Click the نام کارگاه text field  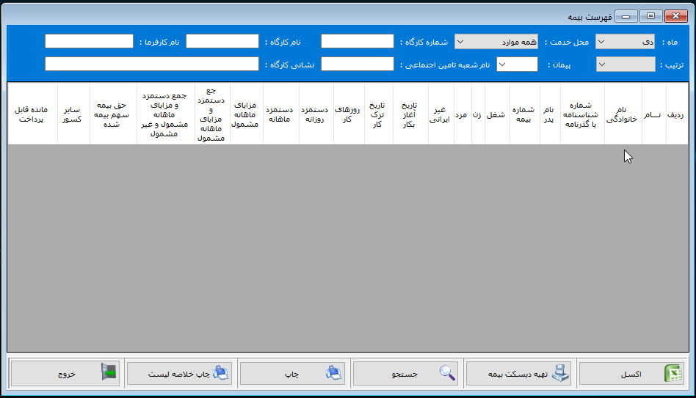point(222,42)
